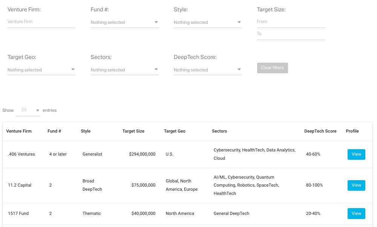
Task: Click the Profile column header
Action: coord(352,131)
